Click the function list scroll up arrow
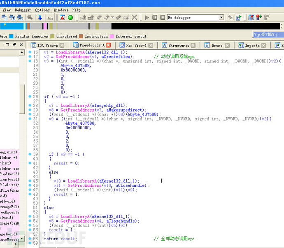The width and height of the screenshot is (284, 248). (x=22, y=53)
